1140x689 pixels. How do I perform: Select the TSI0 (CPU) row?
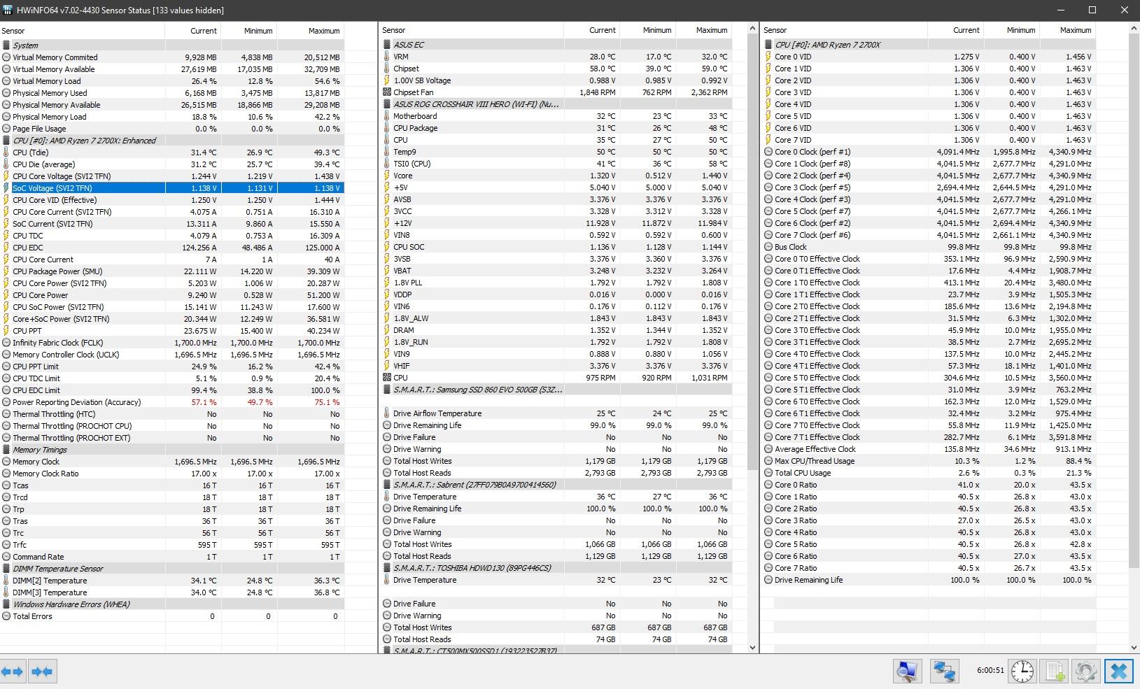[x=556, y=164]
